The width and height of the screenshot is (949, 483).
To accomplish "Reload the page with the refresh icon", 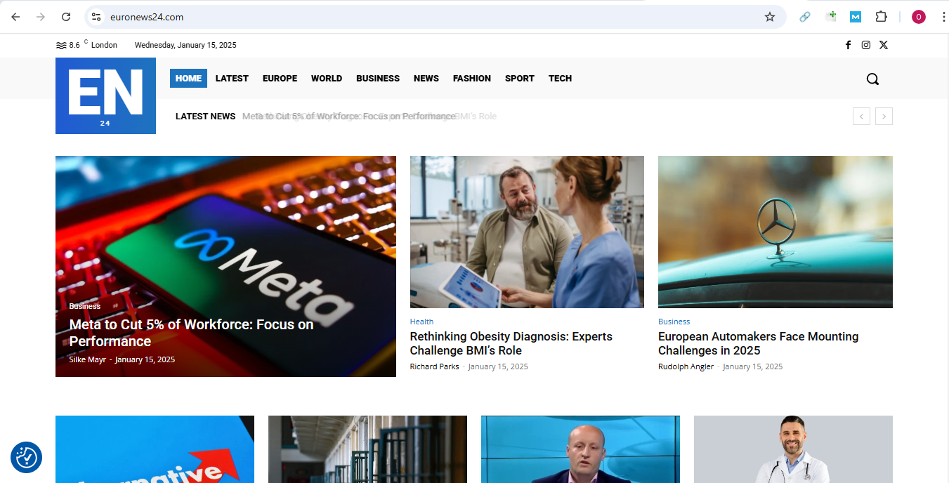I will click(66, 17).
